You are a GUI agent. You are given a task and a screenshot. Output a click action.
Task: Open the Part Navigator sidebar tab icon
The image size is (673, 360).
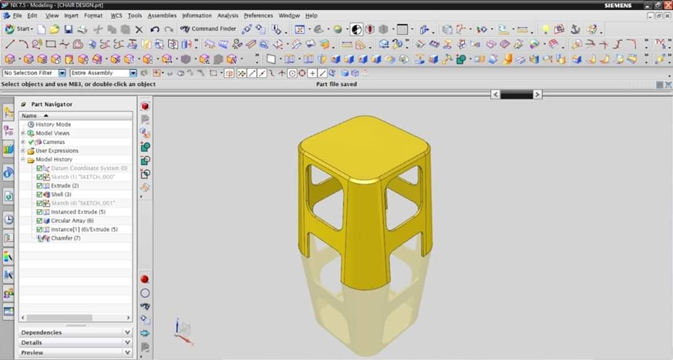(x=9, y=131)
